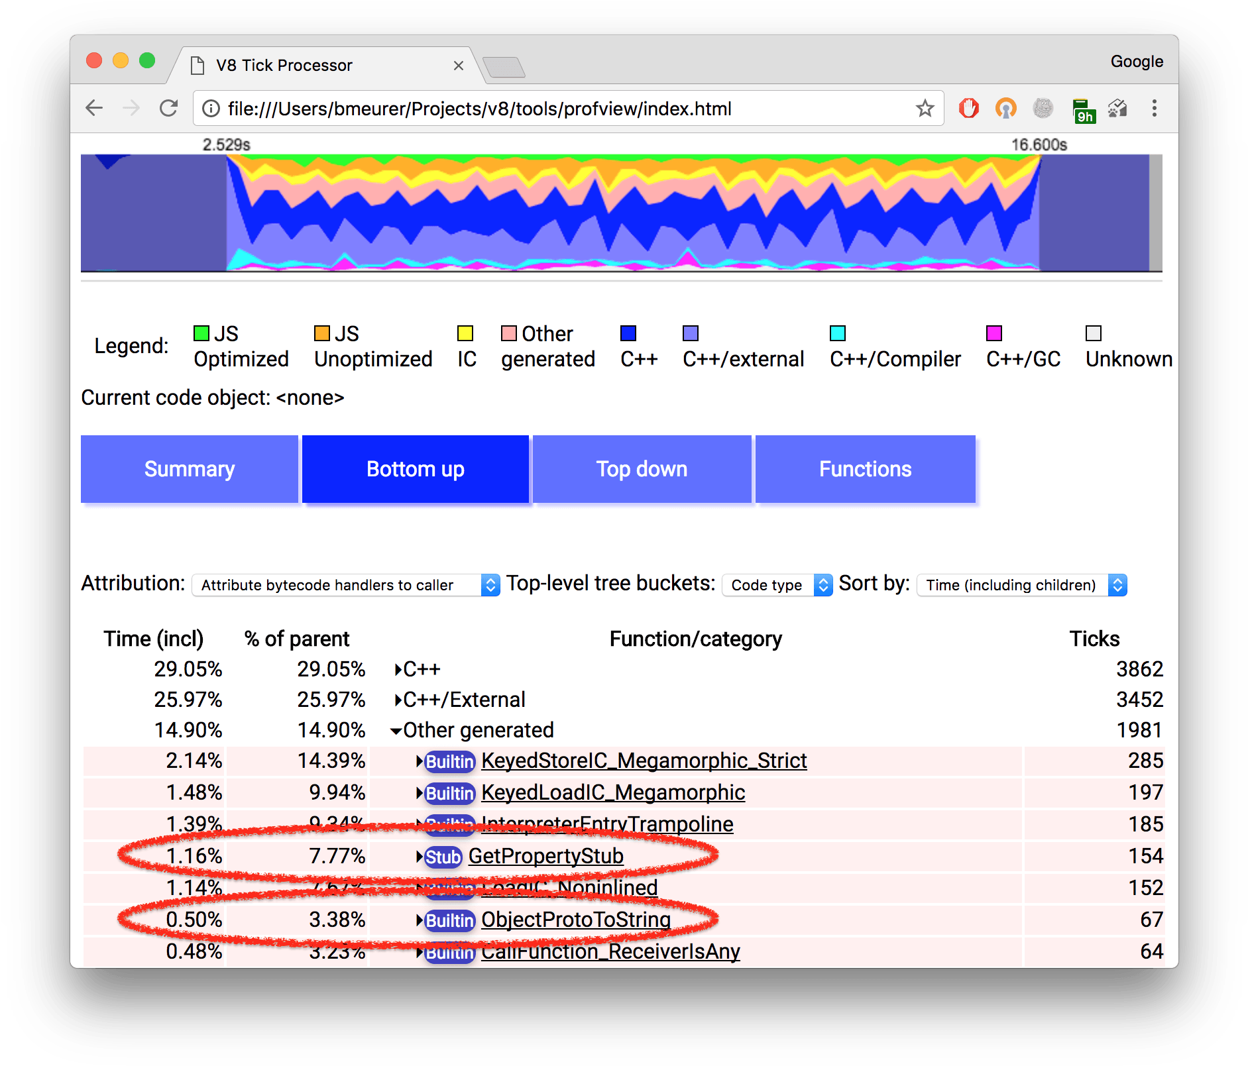Image resolution: width=1248 pixels, height=1066 pixels.
Task: Reload the V8 Tick Processor page
Action: pos(169,108)
